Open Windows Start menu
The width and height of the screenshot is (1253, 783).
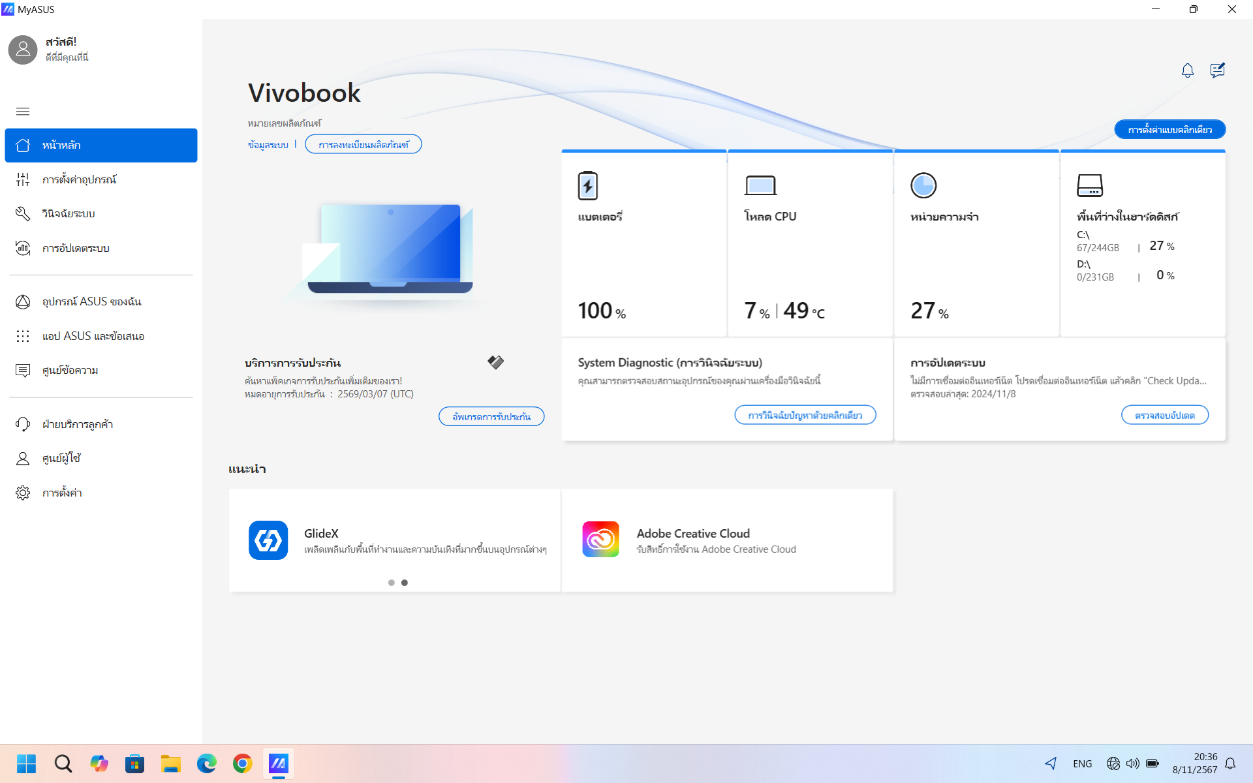click(x=27, y=763)
